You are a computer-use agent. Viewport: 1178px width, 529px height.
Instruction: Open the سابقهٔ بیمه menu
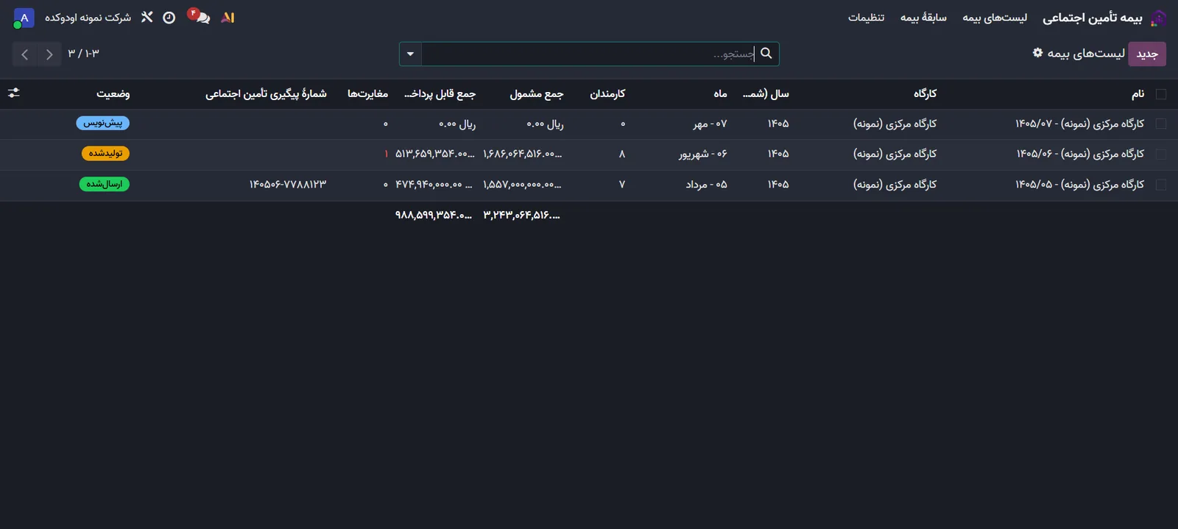pos(923,18)
